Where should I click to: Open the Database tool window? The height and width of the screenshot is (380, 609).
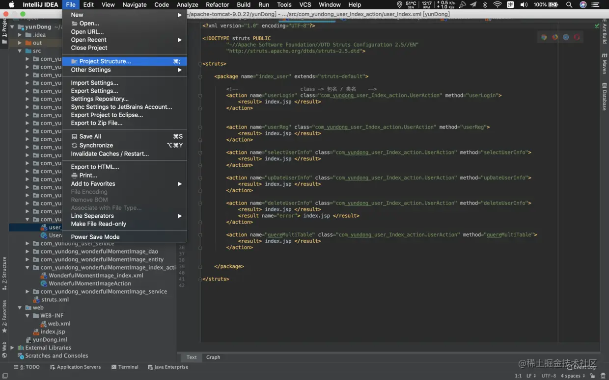pyautogui.click(x=605, y=97)
